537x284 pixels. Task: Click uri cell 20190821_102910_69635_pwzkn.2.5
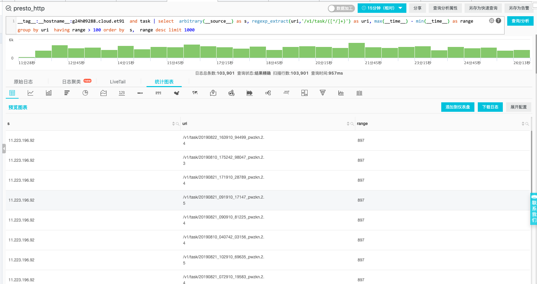click(224, 260)
